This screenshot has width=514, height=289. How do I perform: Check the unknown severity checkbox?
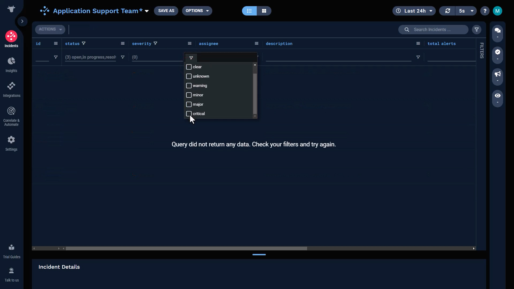pyautogui.click(x=189, y=76)
